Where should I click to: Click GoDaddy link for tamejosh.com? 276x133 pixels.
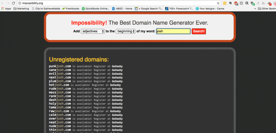(x=117, y=108)
